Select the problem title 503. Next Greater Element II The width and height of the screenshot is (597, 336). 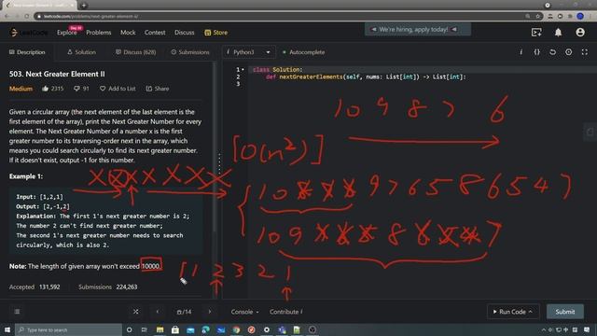tap(57, 74)
